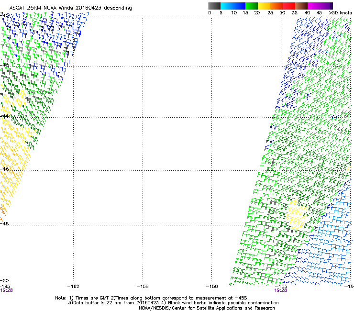Click the '-165' longitude axis label
The width and height of the screenshot is (354, 311).
click(x=5, y=287)
